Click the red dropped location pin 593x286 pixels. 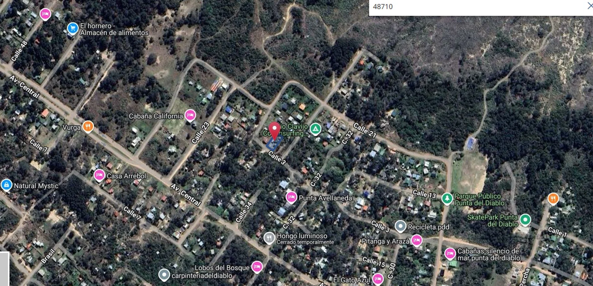point(274,131)
